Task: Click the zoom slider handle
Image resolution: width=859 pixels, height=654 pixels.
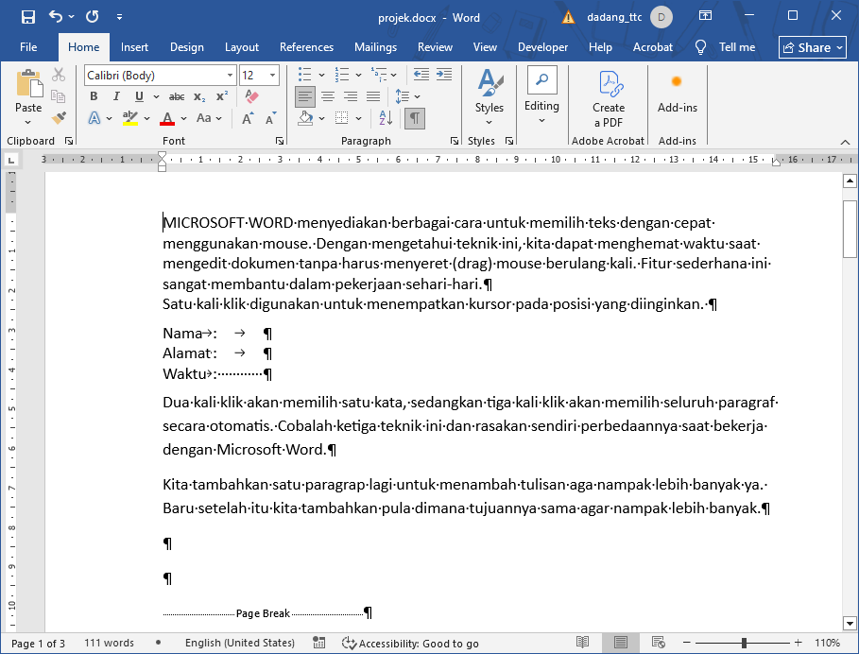Action: pos(744,643)
